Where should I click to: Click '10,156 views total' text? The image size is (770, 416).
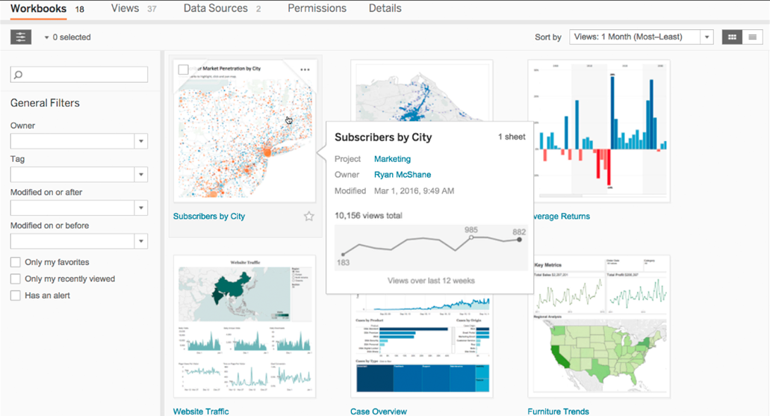[x=368, y=215]
